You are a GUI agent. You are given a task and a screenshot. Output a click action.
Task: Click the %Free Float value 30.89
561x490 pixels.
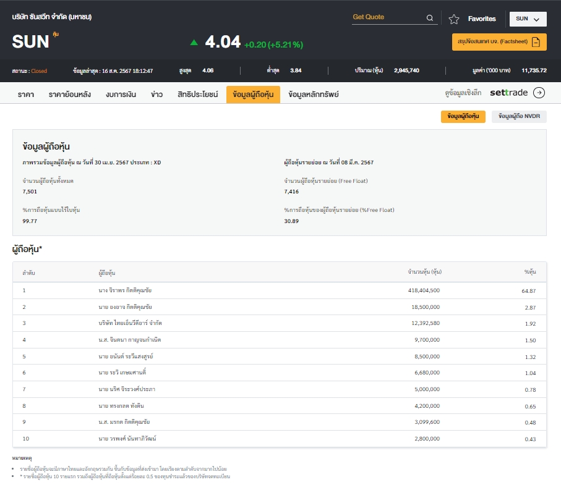tap(291, 221)
